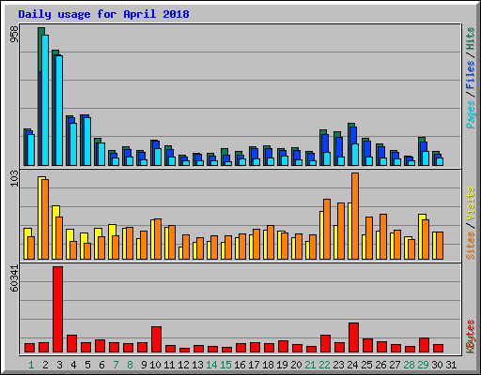Screen dimensions: 481x375
Task: Click day 26 on the x-axis
Action: point(380,365)
